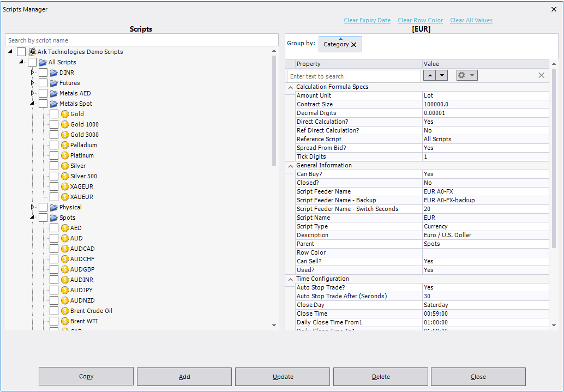
Task: Click the Metals AED folder icon
Action: tap(53, 93)
